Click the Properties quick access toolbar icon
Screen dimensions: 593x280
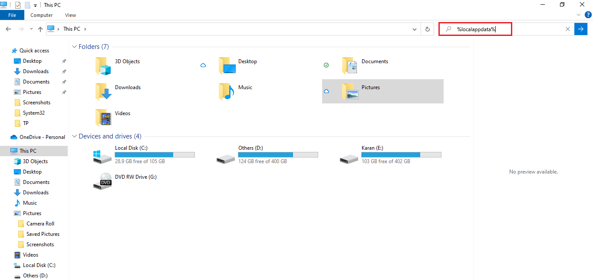click(18, 5)
